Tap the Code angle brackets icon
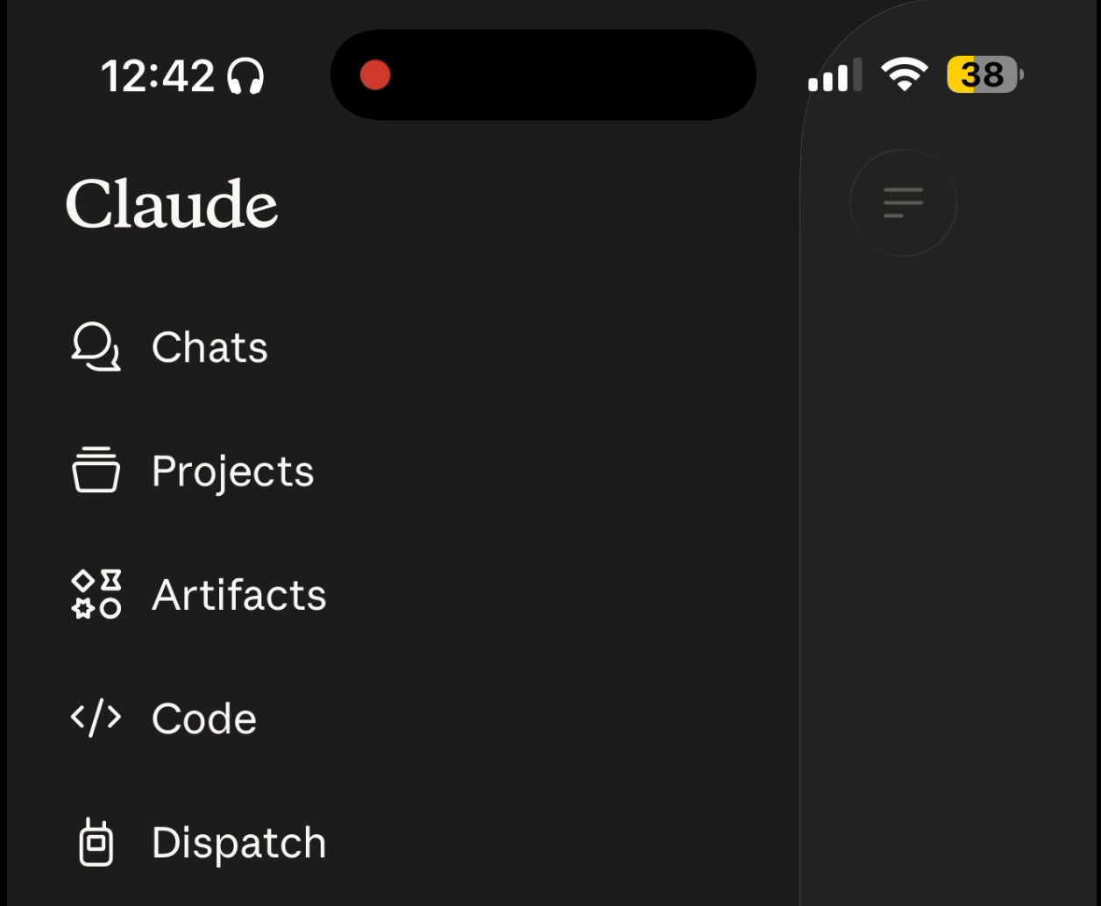Image resolution: width=1101 pixels, height=906 pixels. [x=96, y=718]
